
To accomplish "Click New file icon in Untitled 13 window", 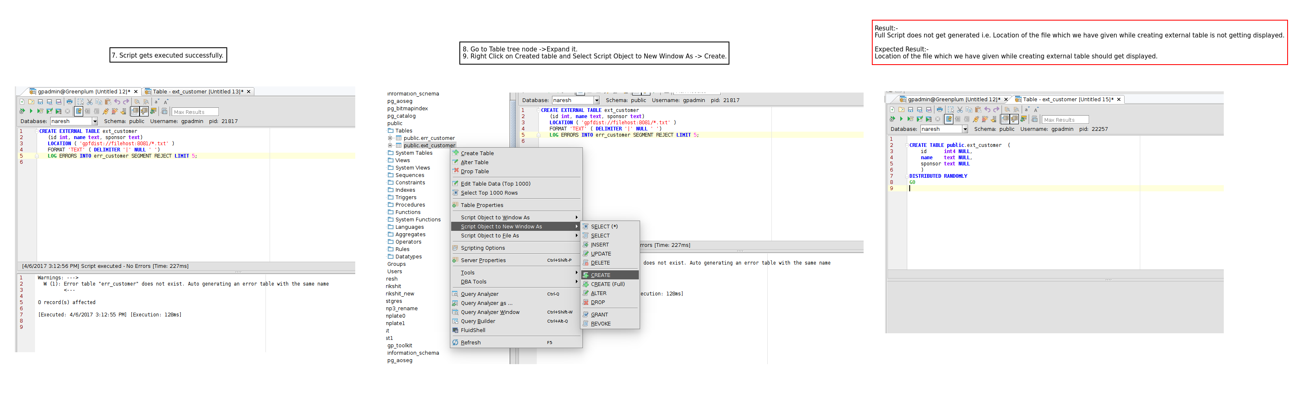I will [22, 102].
